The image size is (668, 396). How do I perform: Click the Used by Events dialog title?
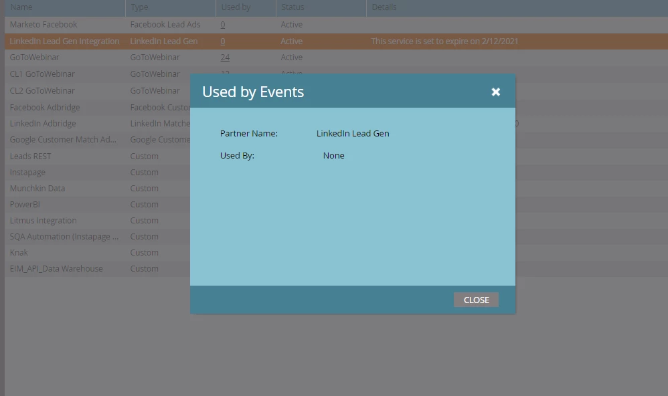(x=253, y=92)
